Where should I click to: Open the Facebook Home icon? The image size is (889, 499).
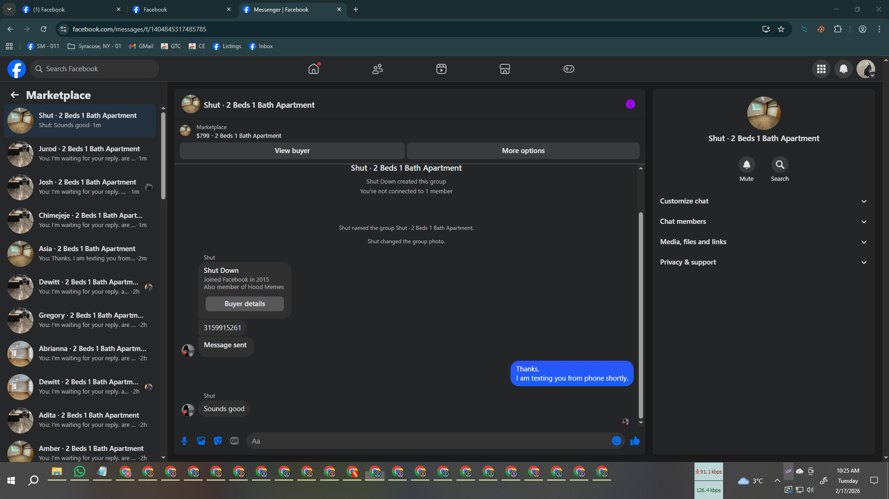pos(314,69)
